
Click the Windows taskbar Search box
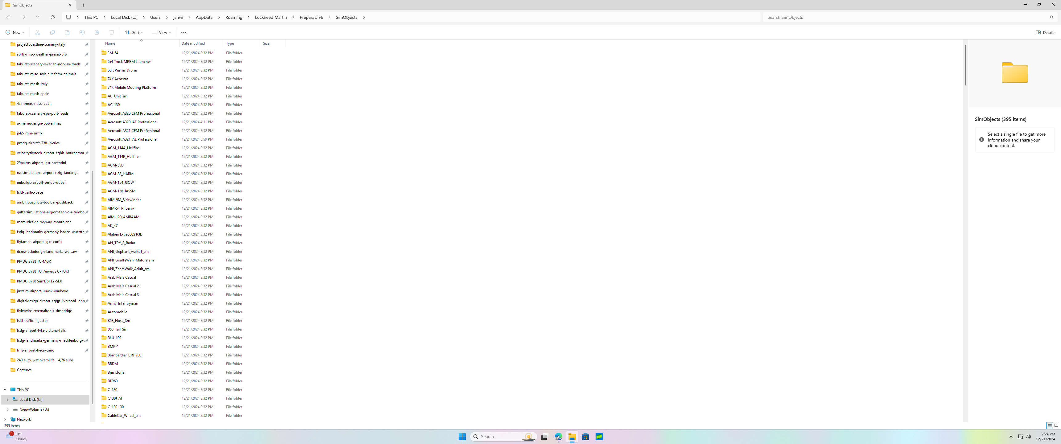[x=503, y=437]
